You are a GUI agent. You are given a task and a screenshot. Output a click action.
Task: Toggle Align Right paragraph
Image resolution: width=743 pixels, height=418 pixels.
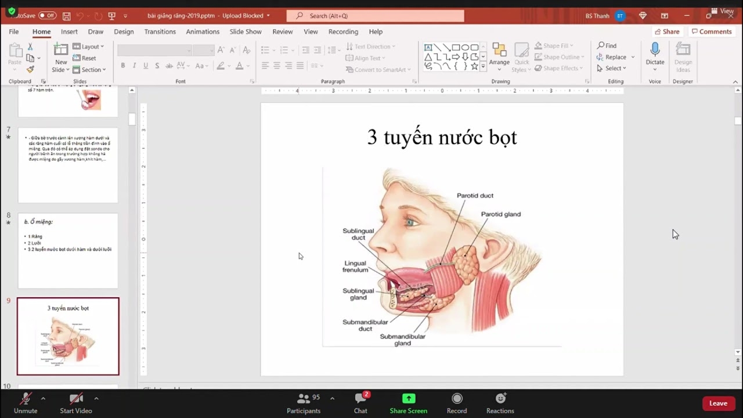coord(288,66)
